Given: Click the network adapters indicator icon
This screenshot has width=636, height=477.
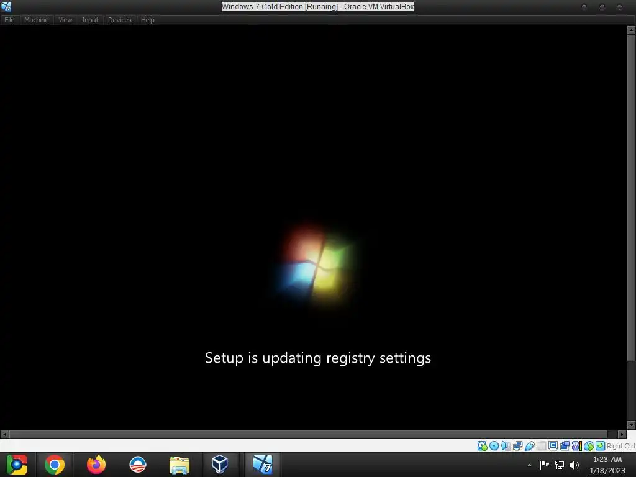Looking at the screenshot, I should coord(517,446).
